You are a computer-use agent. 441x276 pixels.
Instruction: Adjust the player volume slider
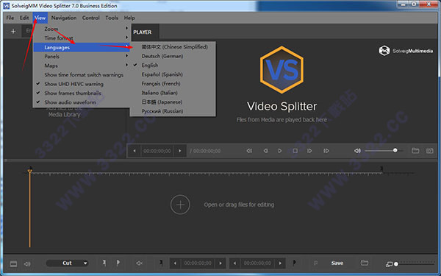pyautogui.click(x=384, y=151)
